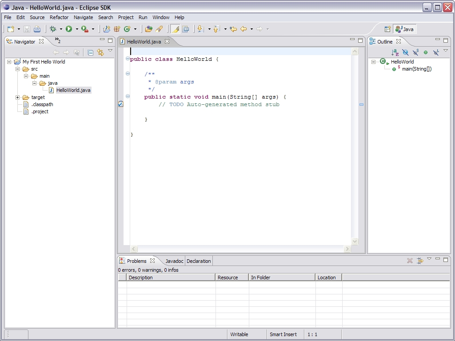Expand the target folder node

click(x=18, y=97)
